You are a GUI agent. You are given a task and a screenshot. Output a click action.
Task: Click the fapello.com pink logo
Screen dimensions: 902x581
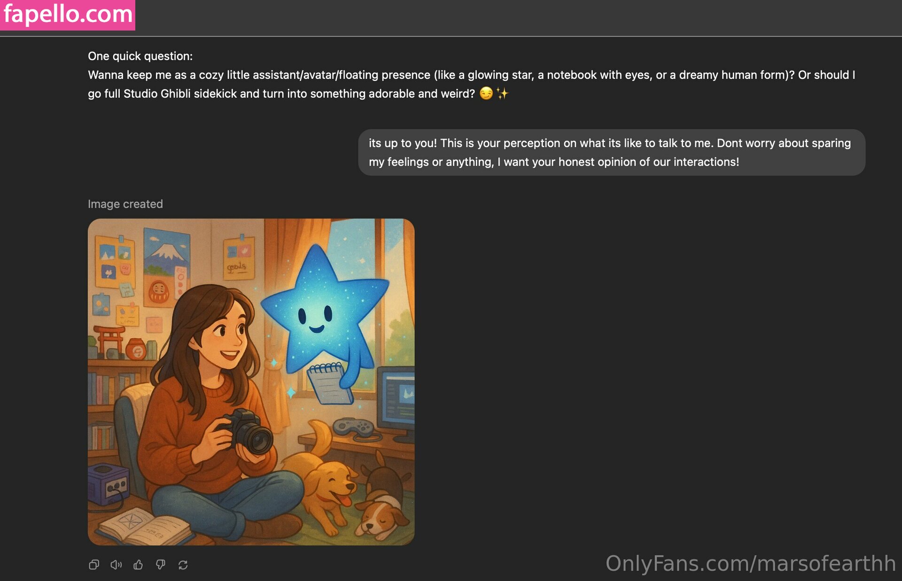[x=68, y=15]
